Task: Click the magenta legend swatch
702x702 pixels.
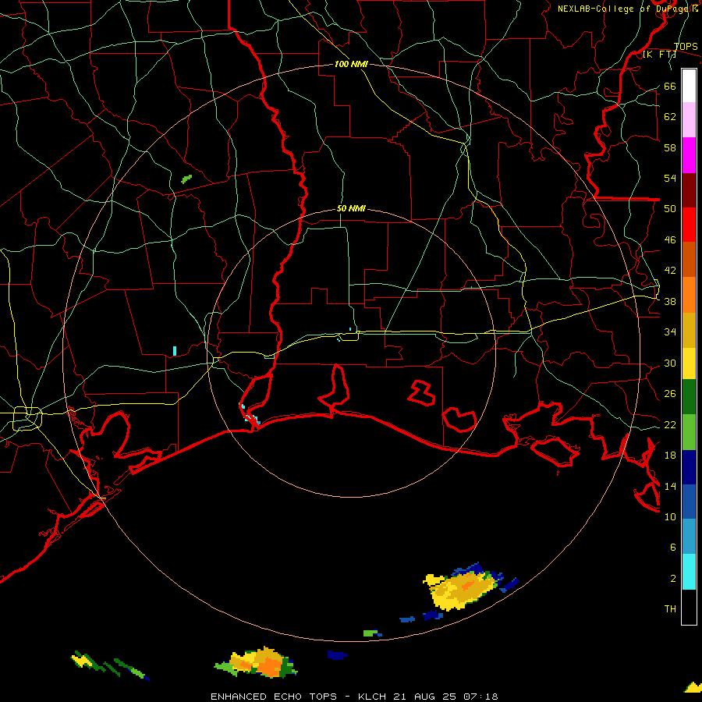Action: [x=689, y=155]
